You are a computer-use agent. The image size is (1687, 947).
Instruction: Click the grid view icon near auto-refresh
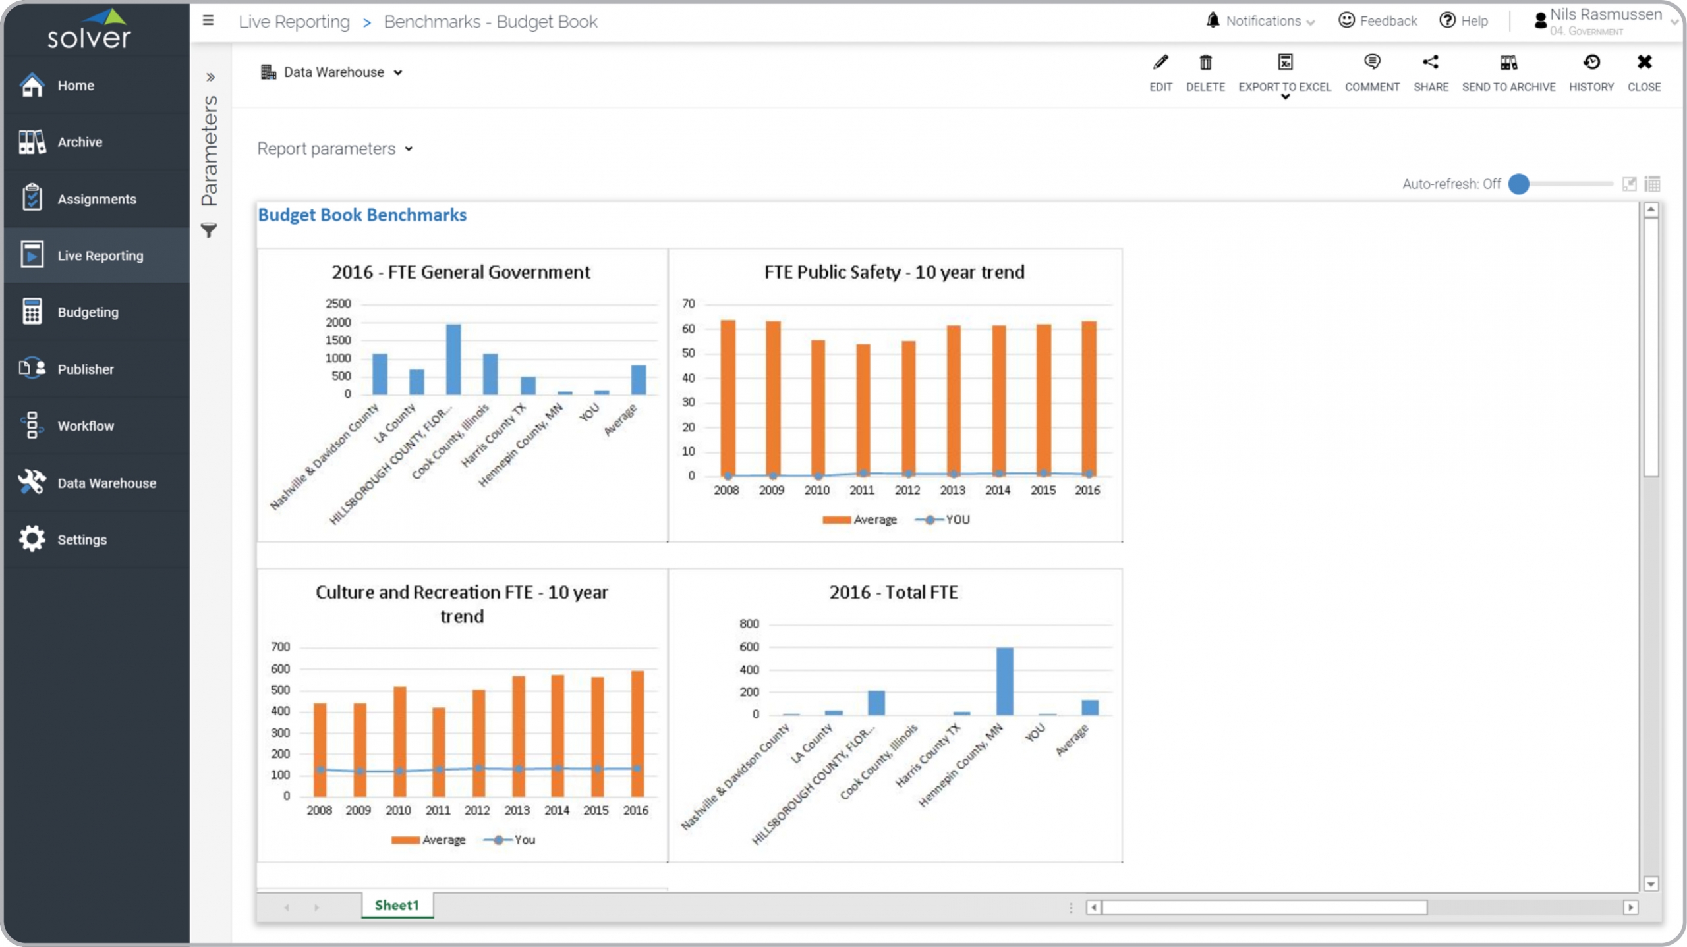pos(1652,184)
